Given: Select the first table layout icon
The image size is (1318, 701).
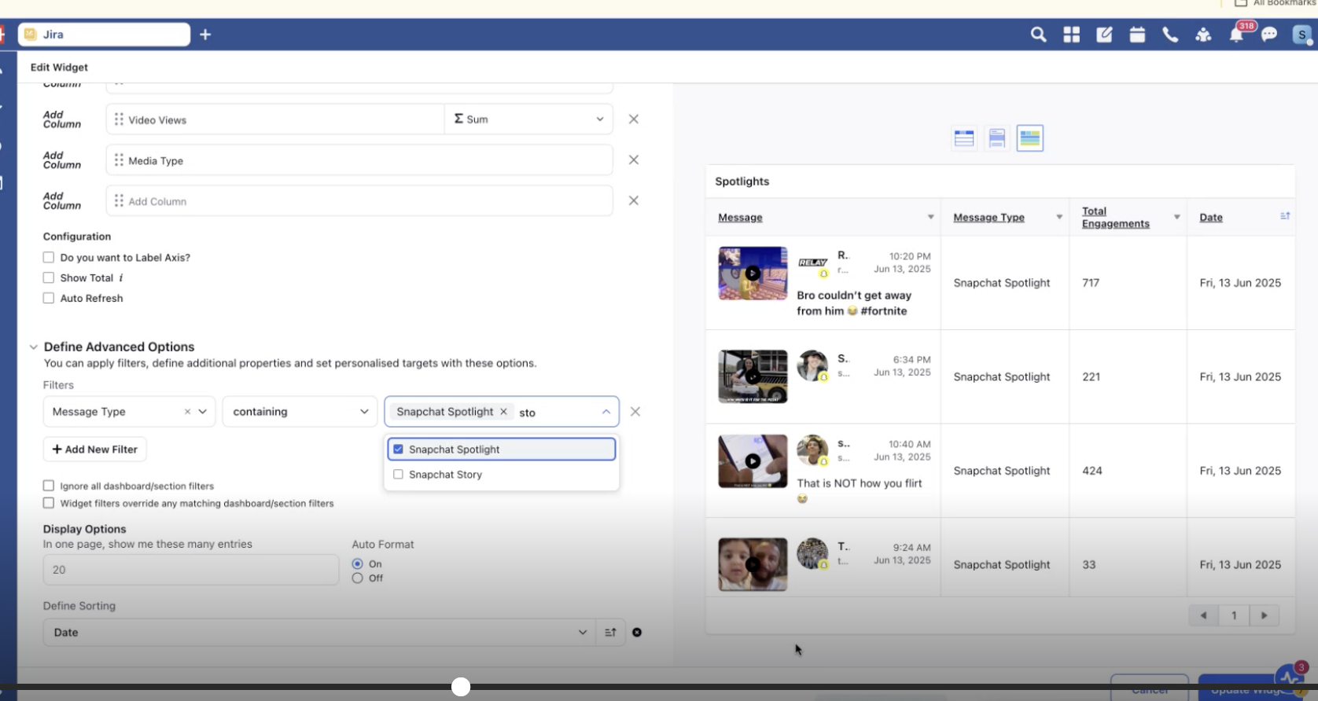Looking at the screenshot, I should coord(964,138).
